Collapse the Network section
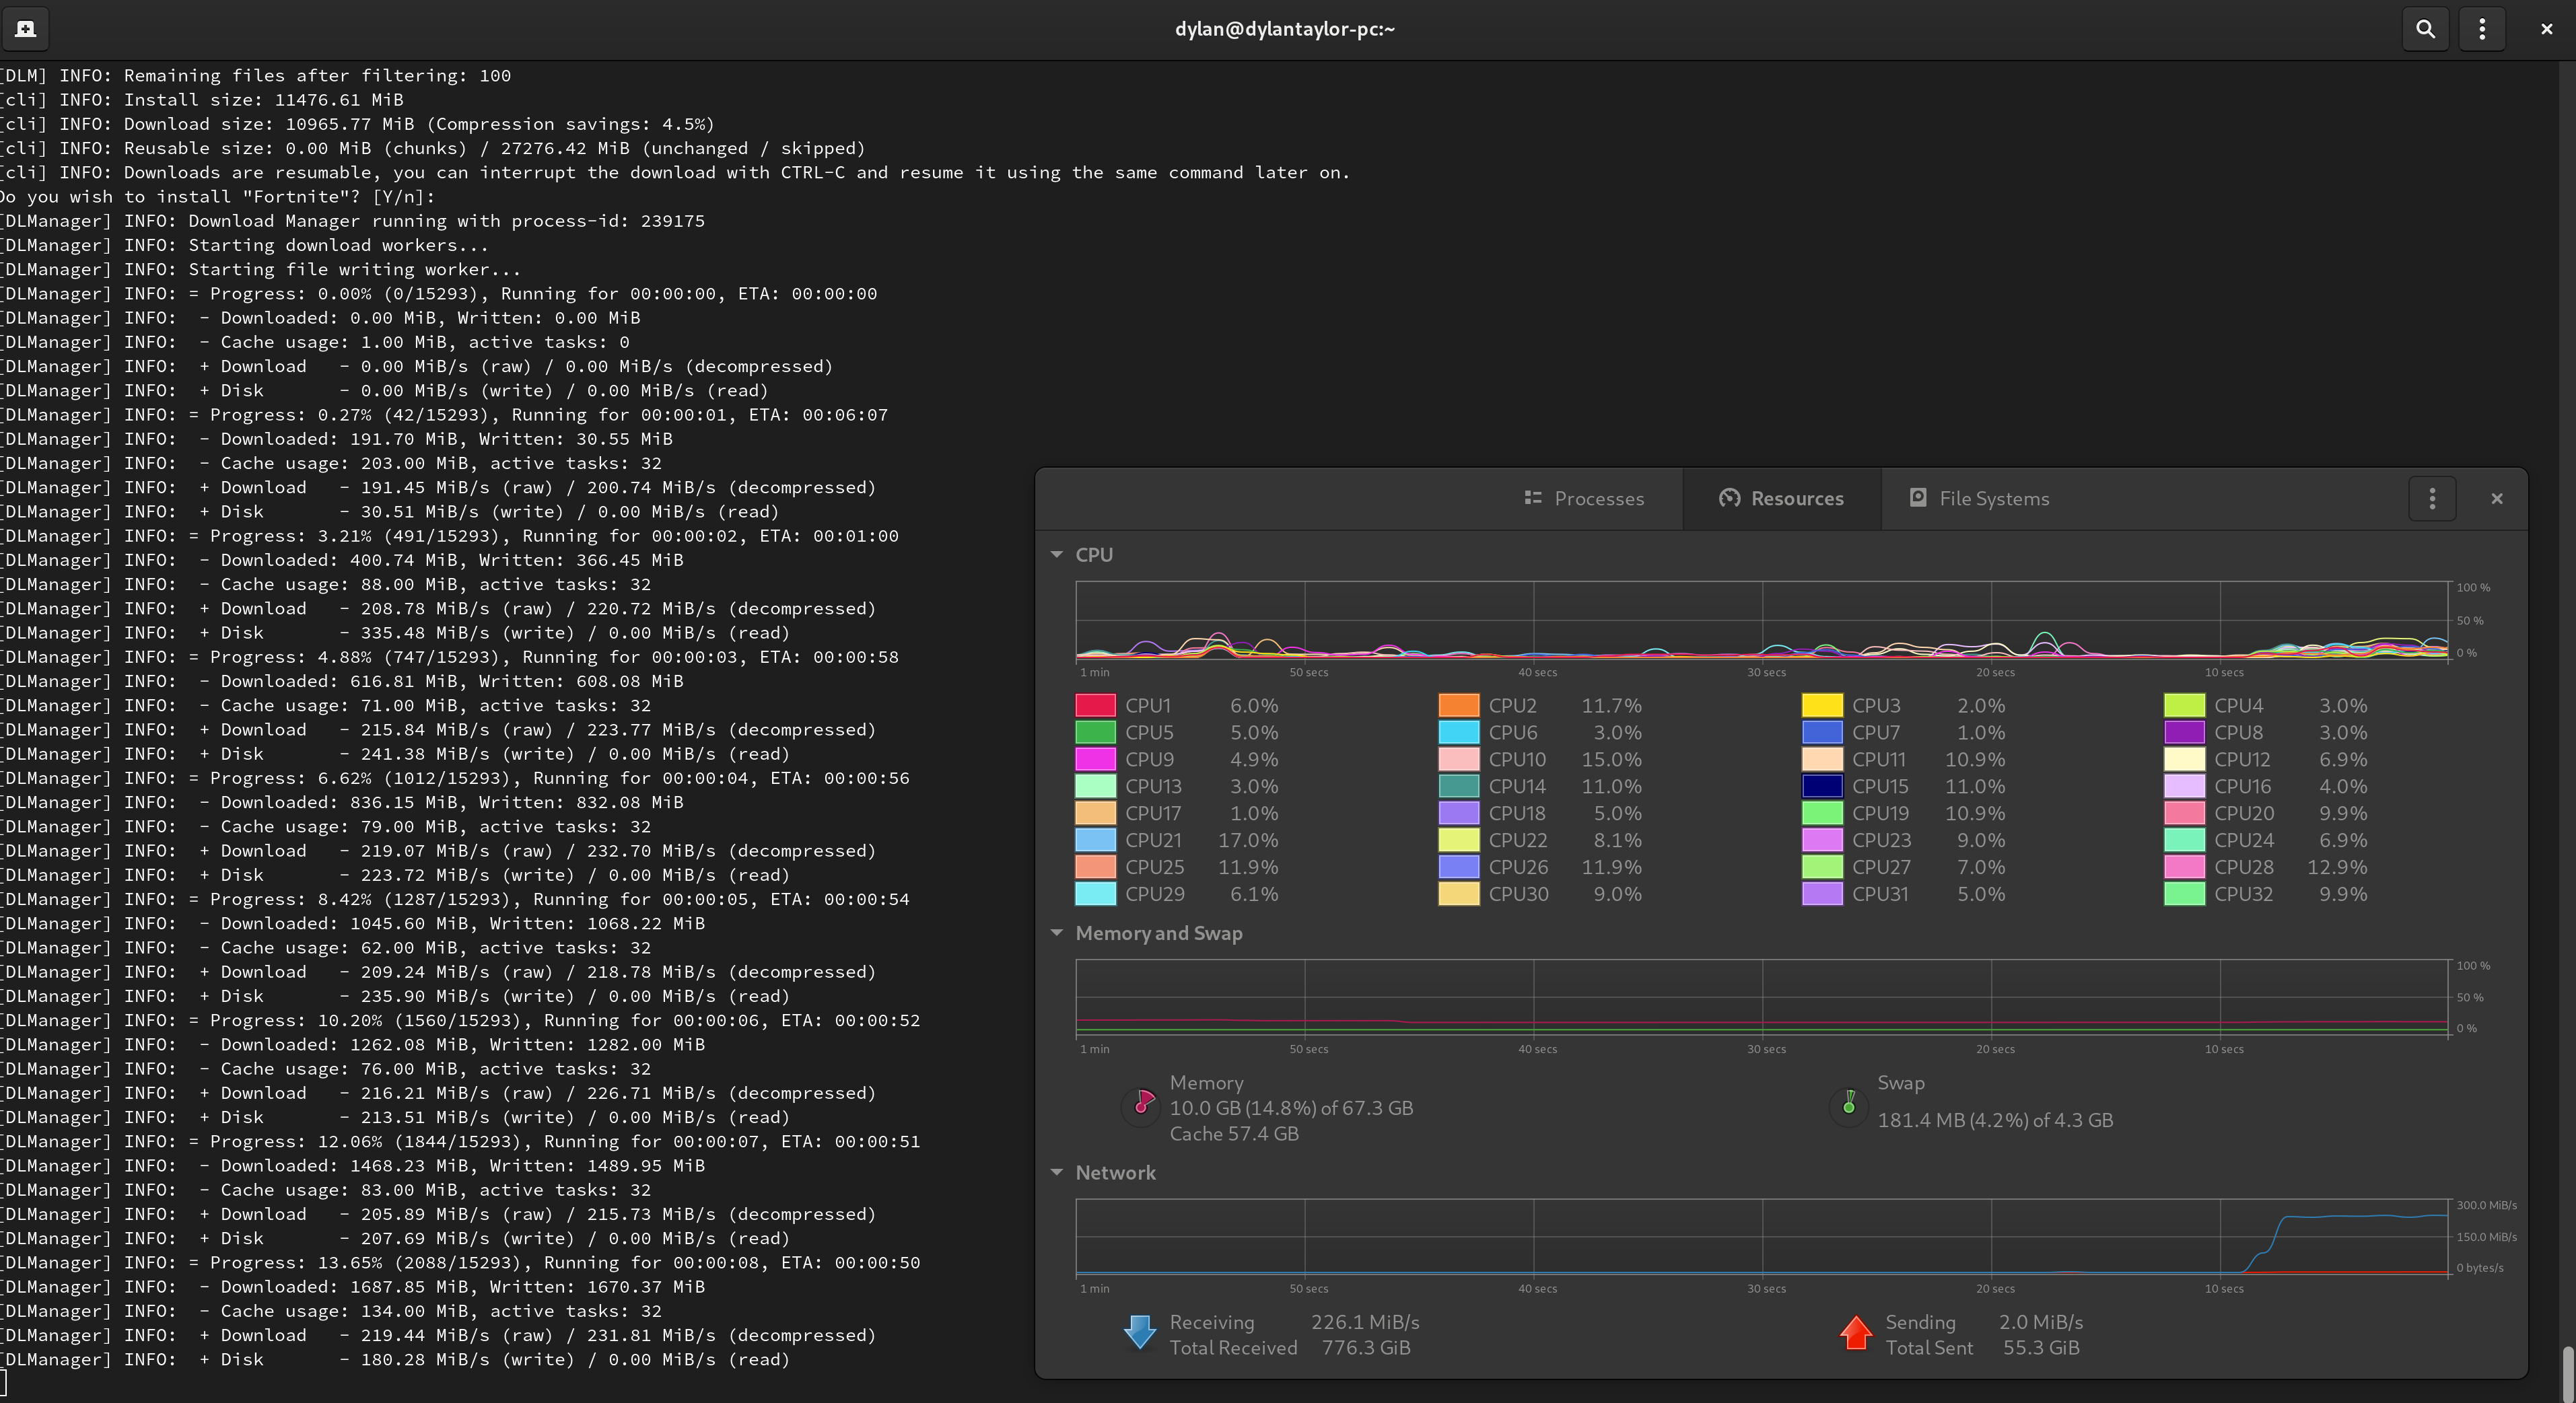The image size is (2576, 1403). (1057, 1173)
